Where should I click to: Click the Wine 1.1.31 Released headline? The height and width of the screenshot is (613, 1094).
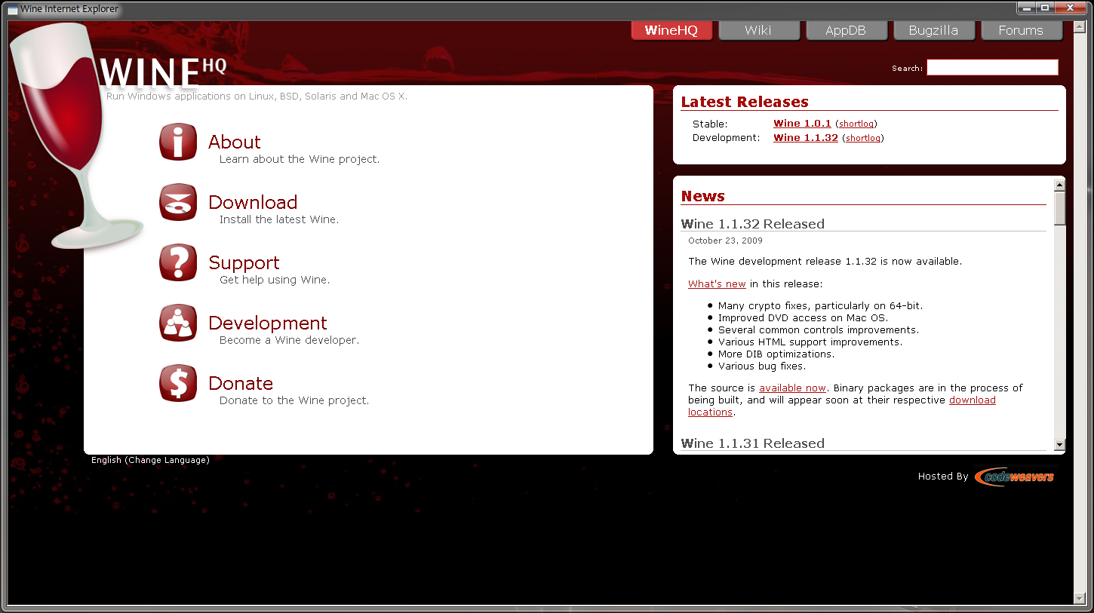click(752, 443)
